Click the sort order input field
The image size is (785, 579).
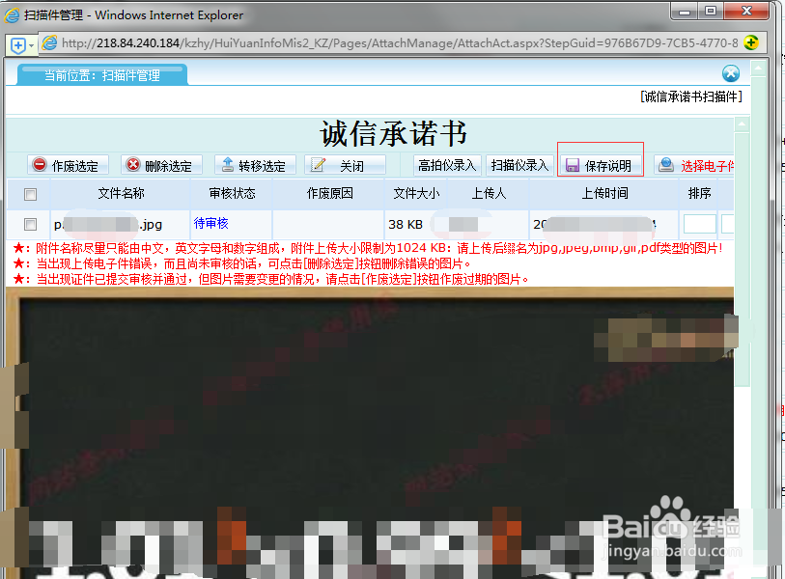pos(699,224)
